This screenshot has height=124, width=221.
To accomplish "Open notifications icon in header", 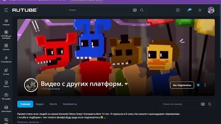I will coord(189,10).
